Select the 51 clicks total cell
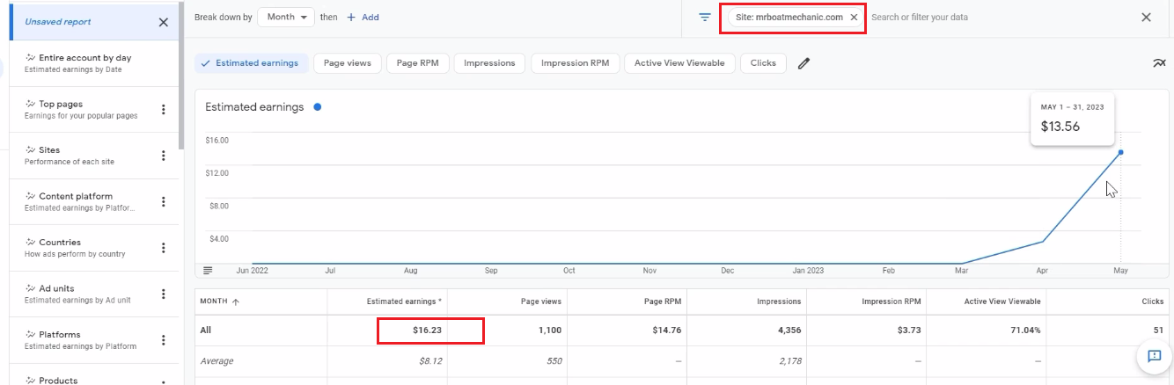 coord(1158,331)
